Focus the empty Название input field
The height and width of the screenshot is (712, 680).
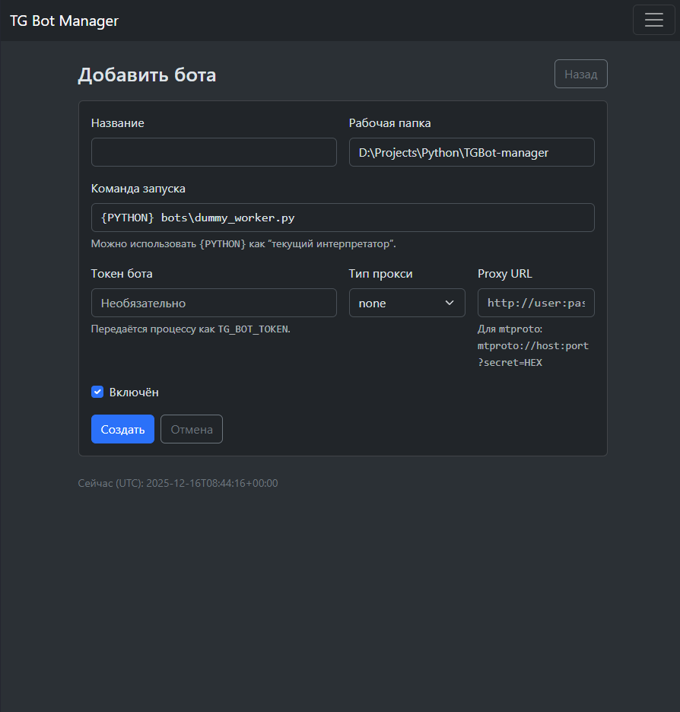click(214, 152)
